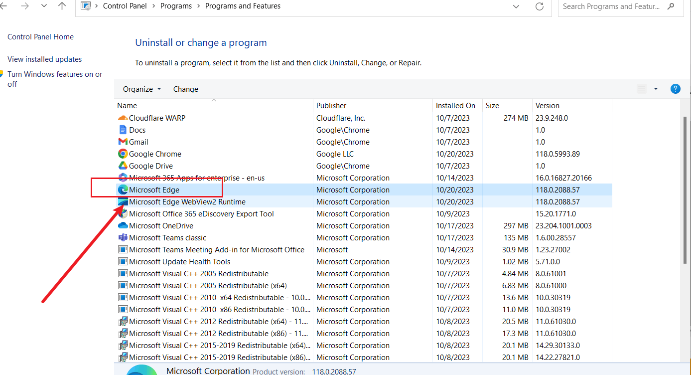691x375 pixels.
Task: Click the Control Panel breadcrumb
Action: (125, 6)
